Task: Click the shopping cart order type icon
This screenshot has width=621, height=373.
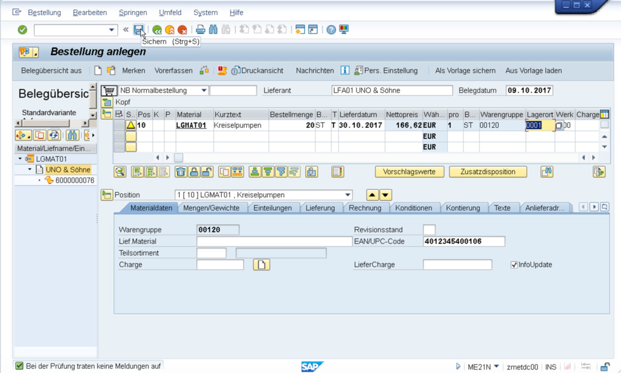Action: pos(109,90)
